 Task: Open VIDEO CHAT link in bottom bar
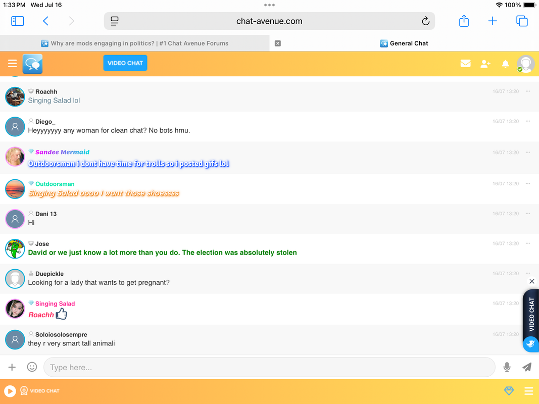[x=40, y=391]
